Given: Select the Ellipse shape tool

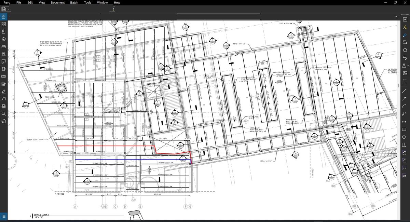Looking at the screenshot, I should (x=405, y=137).
